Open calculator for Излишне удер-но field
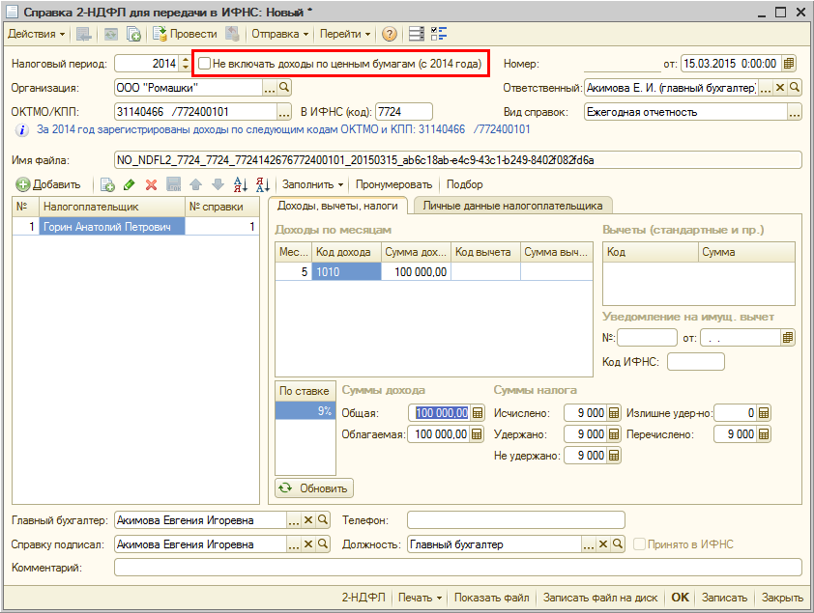 pyautogui.click(x=764, y=413)
